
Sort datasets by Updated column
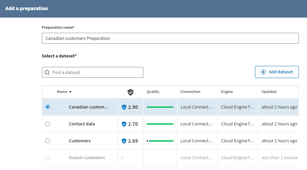pyautogui.click(x=269, y=92)
